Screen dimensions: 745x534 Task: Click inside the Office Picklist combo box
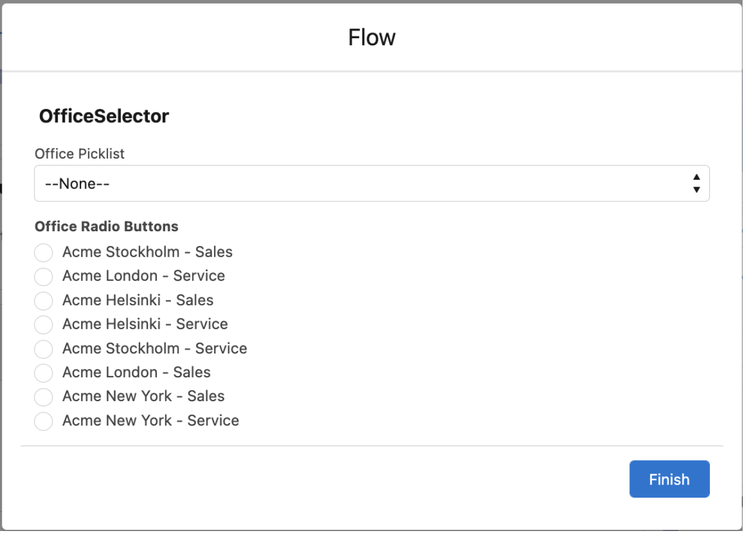(298, 184)
